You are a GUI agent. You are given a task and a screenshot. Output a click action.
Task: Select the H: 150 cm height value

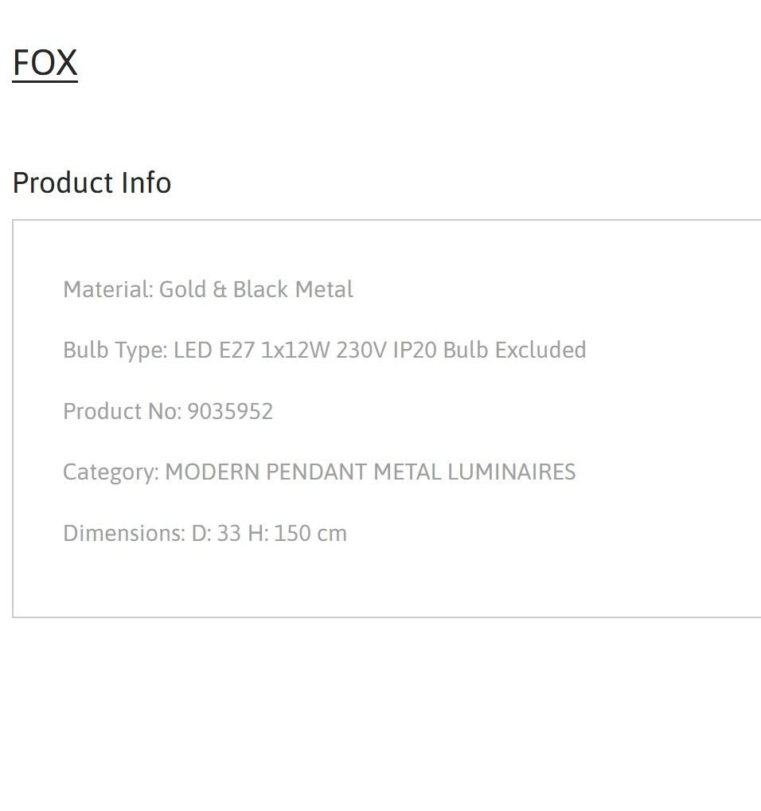click(x=298, y=533)
